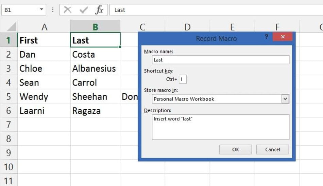This screenshot has height=186, width=323.
Task: Select column F header
Action: pyautogui.click(x=277, y=27)
